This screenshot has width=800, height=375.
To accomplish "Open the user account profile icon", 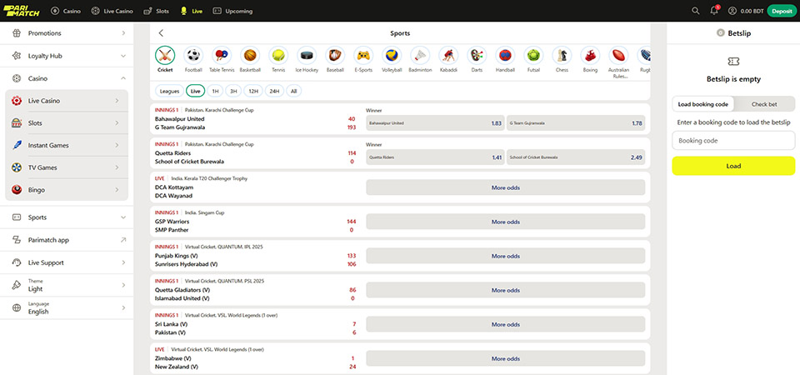I will pos(732,11).
